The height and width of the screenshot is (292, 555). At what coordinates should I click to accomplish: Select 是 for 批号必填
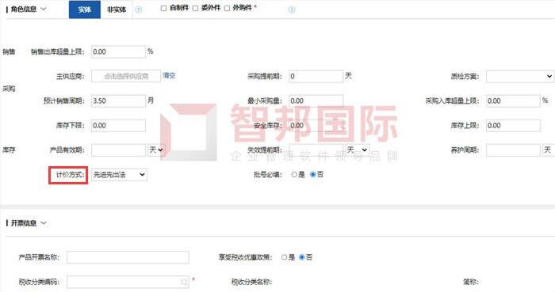(294, 174)
